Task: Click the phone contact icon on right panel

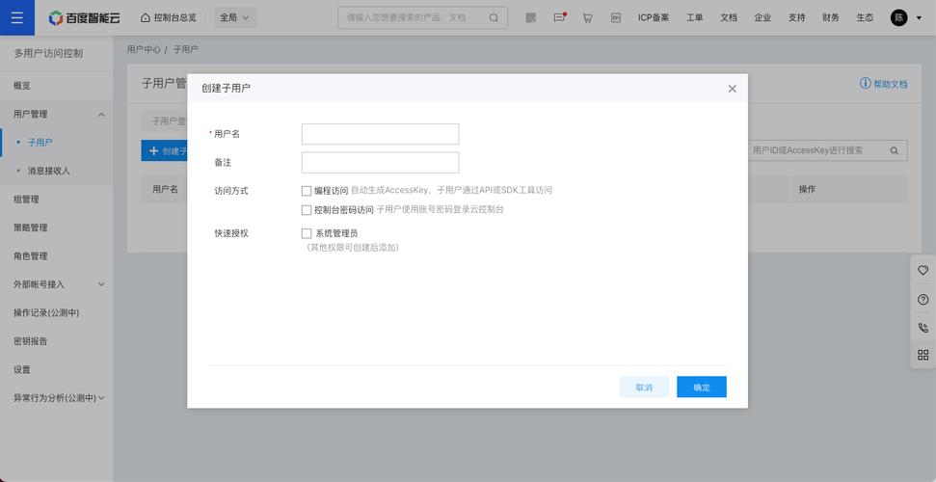Action: point(923,328)
